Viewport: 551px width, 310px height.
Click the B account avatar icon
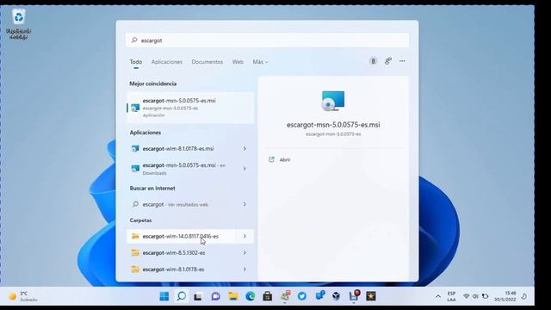(373, 61)
